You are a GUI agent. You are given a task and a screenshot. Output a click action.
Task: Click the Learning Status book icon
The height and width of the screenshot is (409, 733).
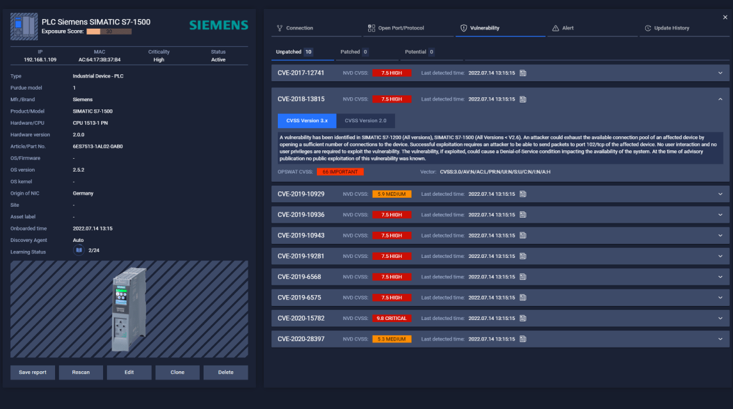[x=79, y=250]
